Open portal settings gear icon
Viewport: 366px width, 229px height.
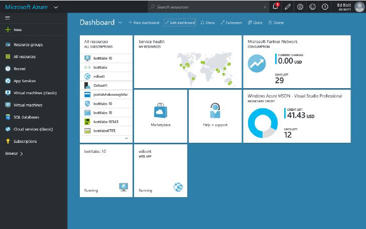click(300, 7)
